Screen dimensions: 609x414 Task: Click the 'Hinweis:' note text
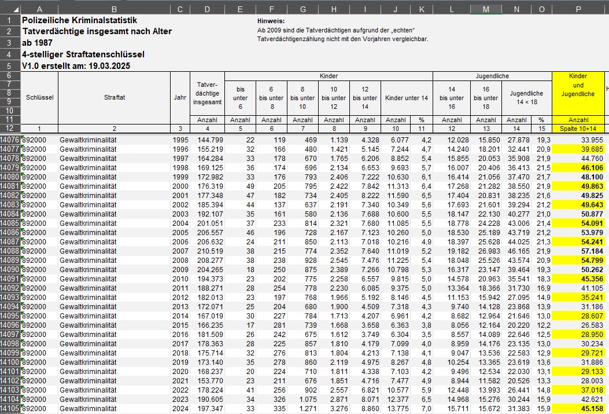click(271, 21)
